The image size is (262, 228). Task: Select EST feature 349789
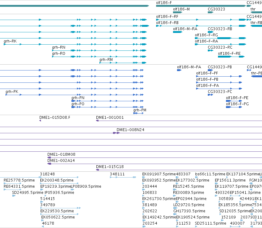click(x=48, y=205)
